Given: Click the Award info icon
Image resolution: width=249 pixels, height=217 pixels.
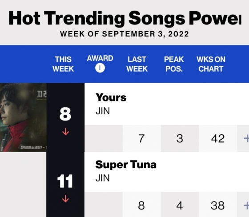Looking at the screenshot, I should pyautogui.click(x=100, y=68).
